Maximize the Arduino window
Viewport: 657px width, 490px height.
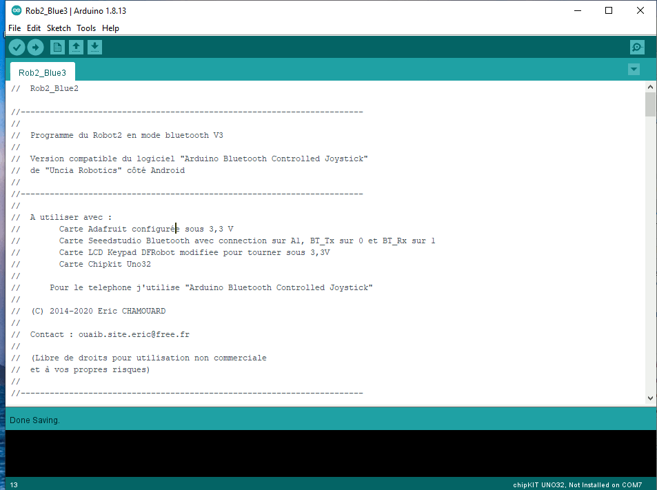pyautogui.click(x=609, y=11)
